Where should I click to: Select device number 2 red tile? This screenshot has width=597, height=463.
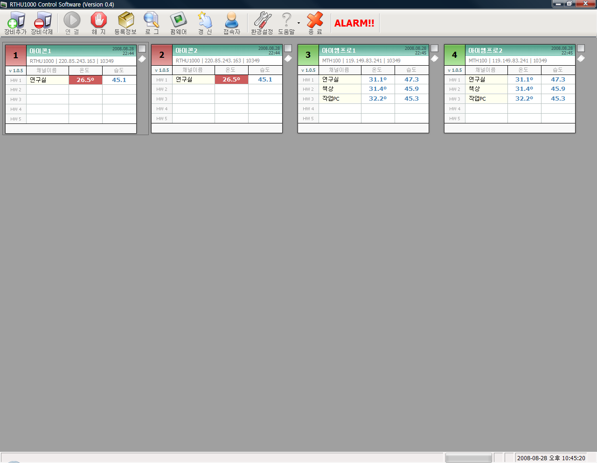162,55
